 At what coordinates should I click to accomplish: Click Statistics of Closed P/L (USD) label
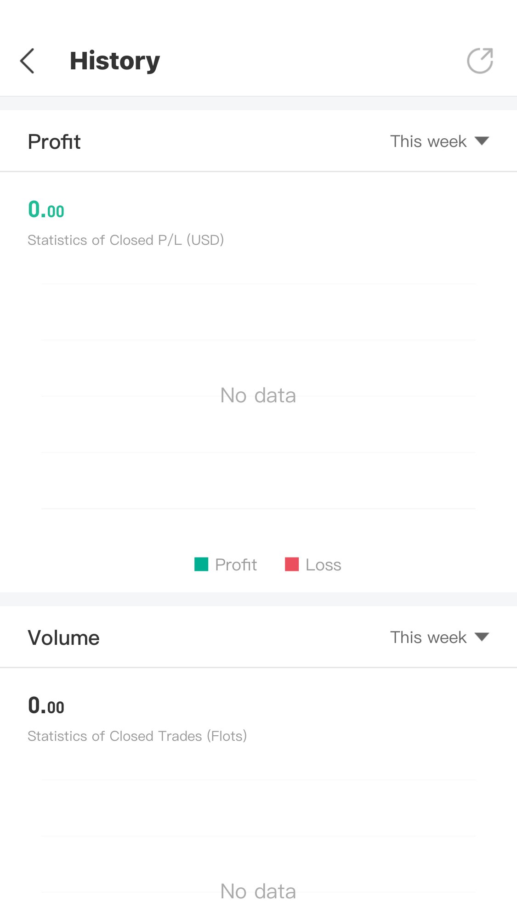pos(126,240)
